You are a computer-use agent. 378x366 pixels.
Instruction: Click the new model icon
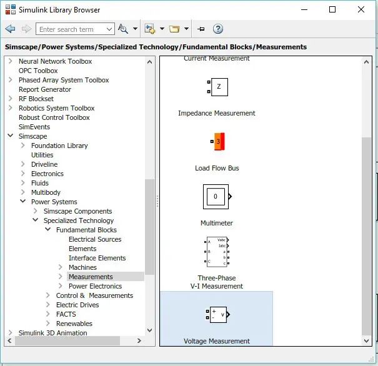click(x=149, y=29)
